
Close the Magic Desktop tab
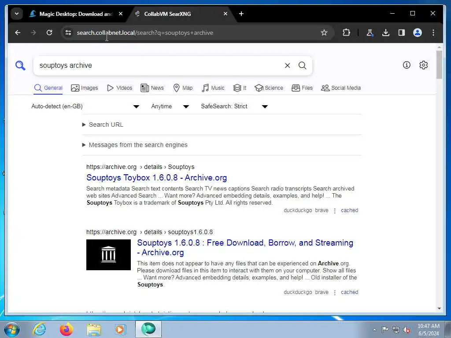click(121, 14)
